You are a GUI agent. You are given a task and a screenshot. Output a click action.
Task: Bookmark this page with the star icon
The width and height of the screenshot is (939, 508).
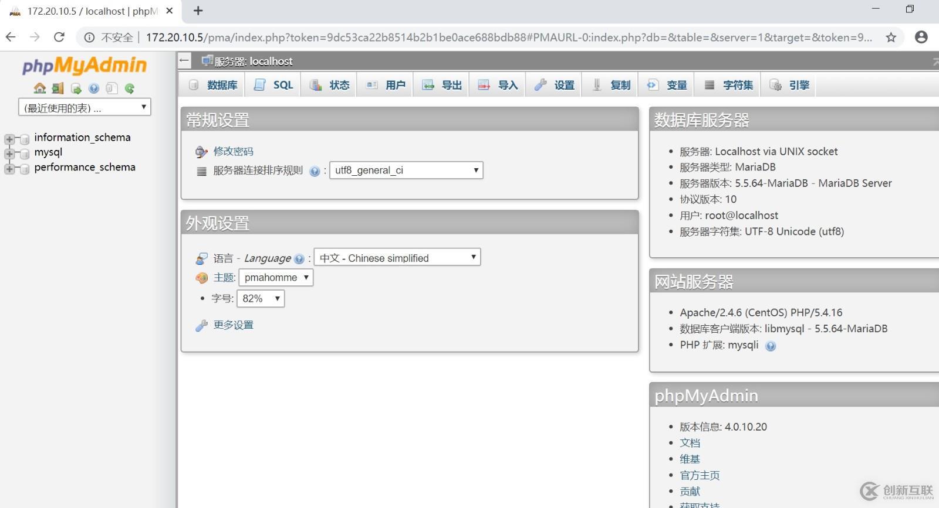click(x=891, y=37)
